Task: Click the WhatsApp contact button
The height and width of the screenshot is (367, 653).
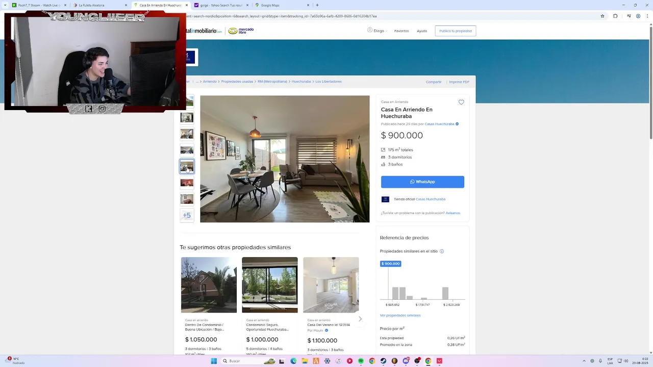Action: point(422,182)
